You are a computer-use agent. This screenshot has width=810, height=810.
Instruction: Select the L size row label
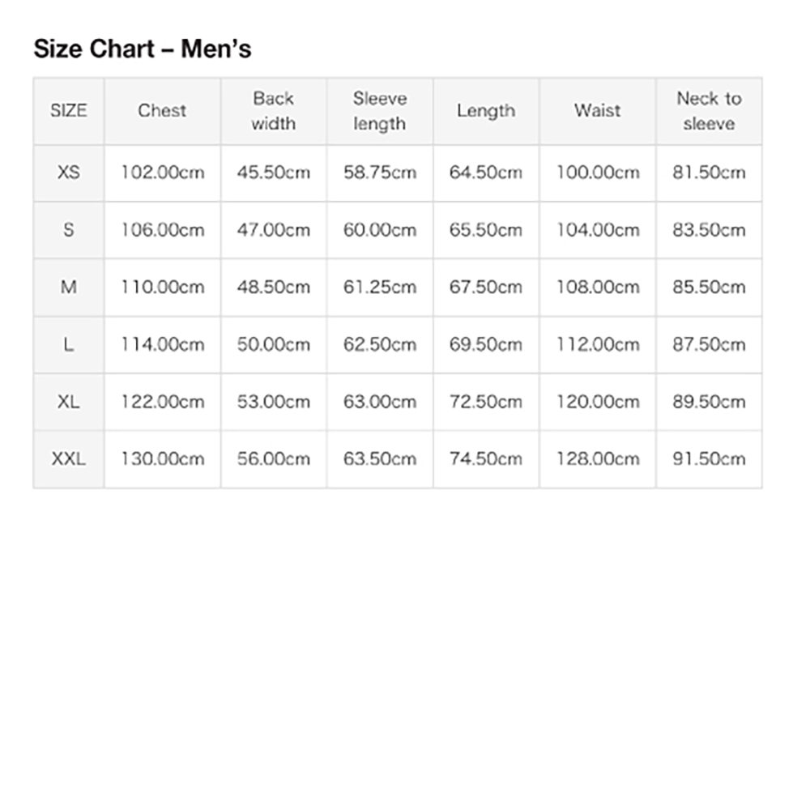coord(69,344)
